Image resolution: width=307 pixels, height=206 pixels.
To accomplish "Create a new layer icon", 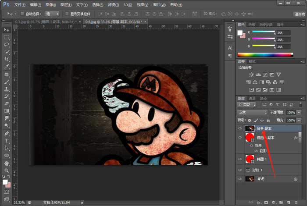I will tap(289, 202).
